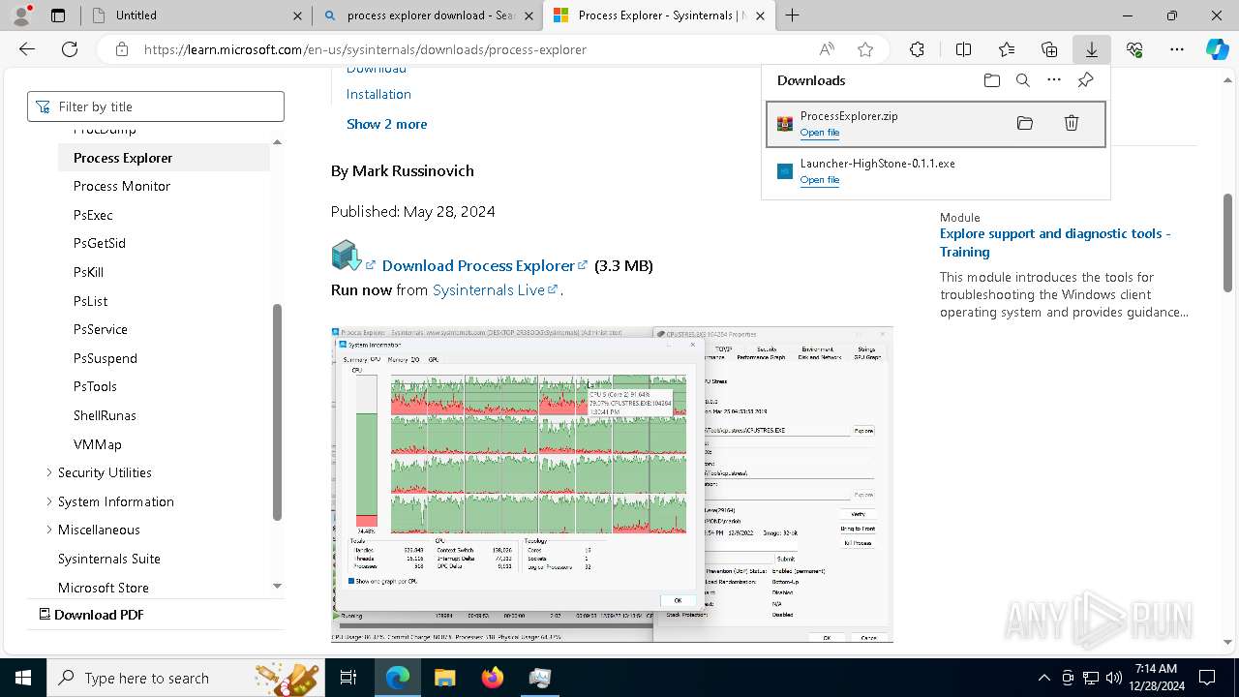Close the Process Explorer Sysinternals tab
1239x697 pixels.
point(760,15)
